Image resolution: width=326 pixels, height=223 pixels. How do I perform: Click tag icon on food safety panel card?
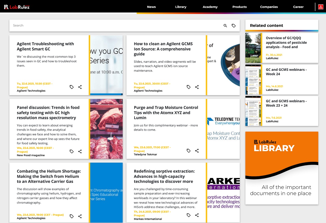(72, 151)
